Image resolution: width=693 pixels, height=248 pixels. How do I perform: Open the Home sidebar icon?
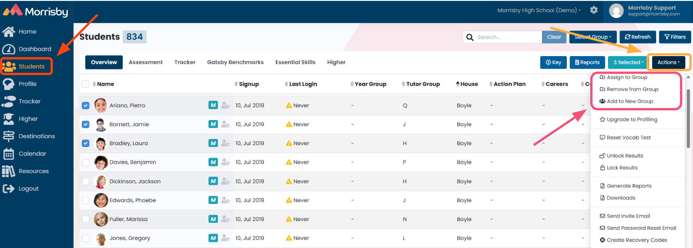point(9,32)
